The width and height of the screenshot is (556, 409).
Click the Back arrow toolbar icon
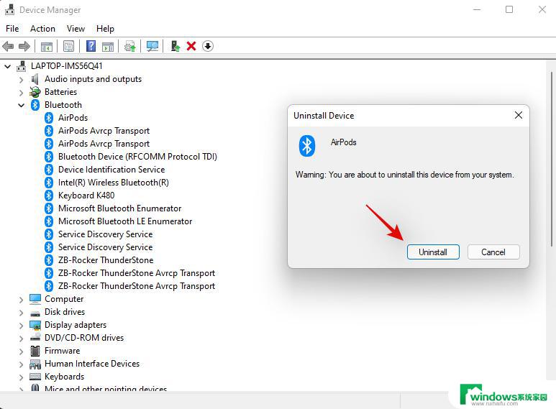pos(8,46)
